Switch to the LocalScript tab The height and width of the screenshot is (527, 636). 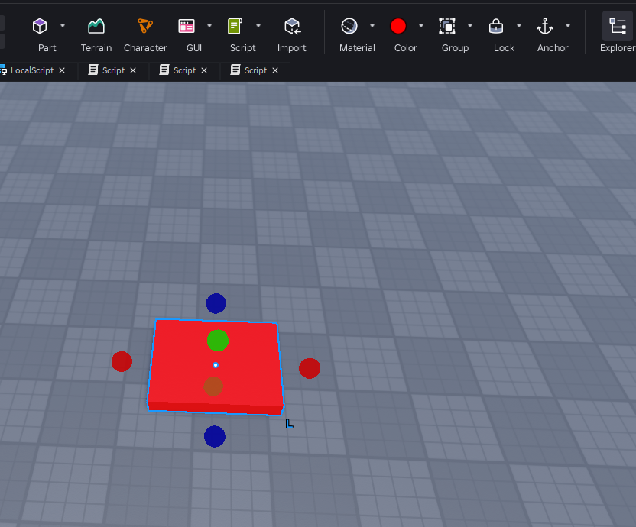[x=31, y=70]
